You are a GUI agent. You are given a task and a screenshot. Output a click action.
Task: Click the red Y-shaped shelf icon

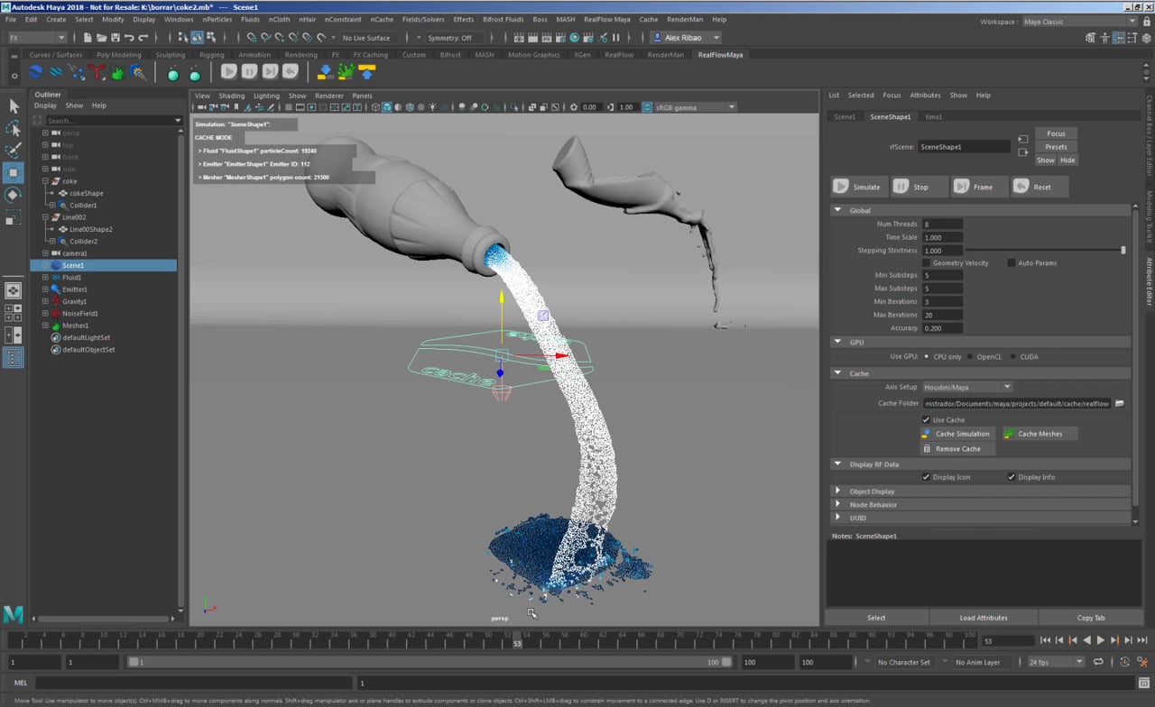pyautogui.click(x=97, y=72)
